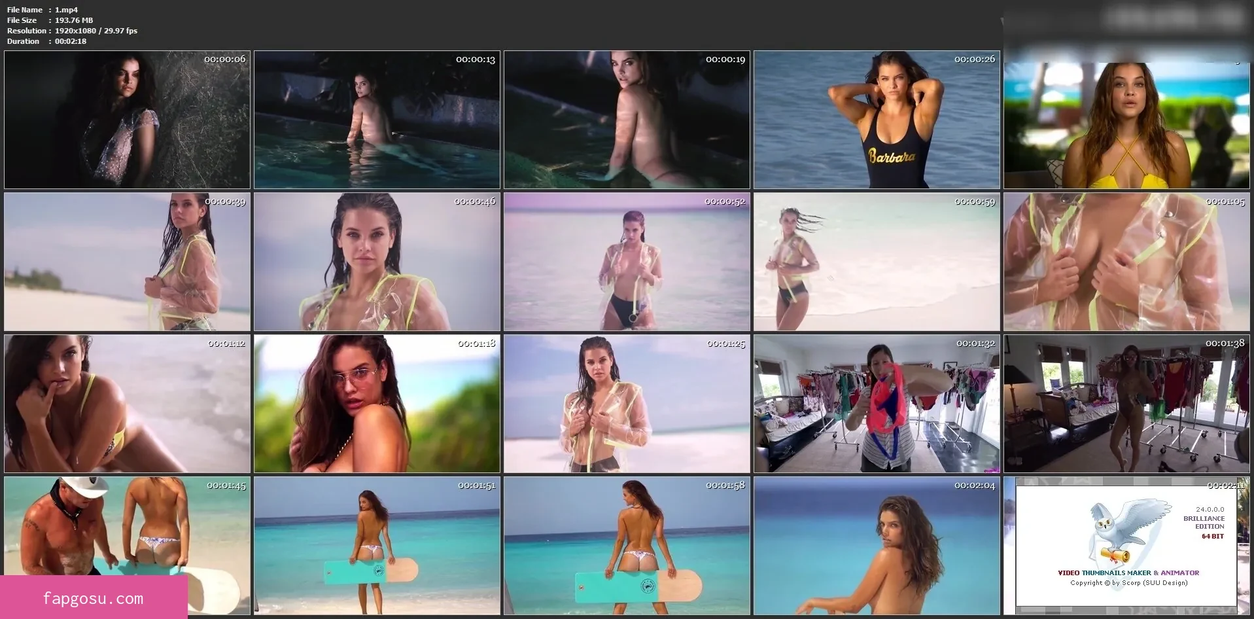Open the frame at 00:00:26

tap(877, 120)
